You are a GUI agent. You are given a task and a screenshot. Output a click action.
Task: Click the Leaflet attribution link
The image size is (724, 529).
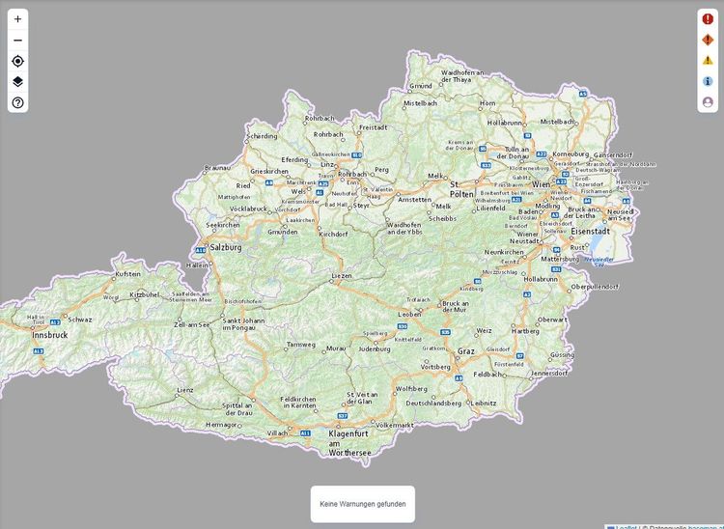(626, 526)
